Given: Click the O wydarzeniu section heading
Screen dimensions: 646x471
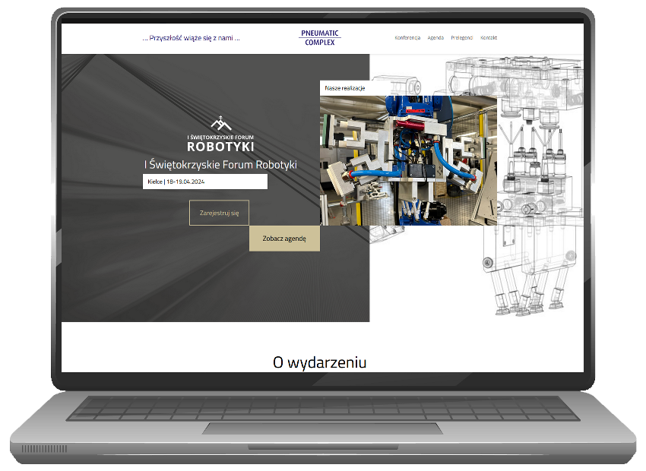Looking at the screenshot, I should [319, 362].
